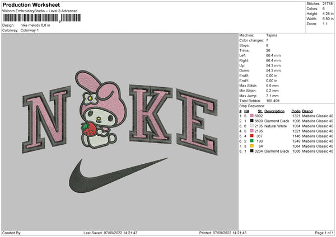Click the "Natural White" description cell
Viewport: 336px width, 237px height.
(276, 126)
